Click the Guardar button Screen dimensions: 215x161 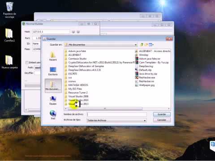coord(162,114)
